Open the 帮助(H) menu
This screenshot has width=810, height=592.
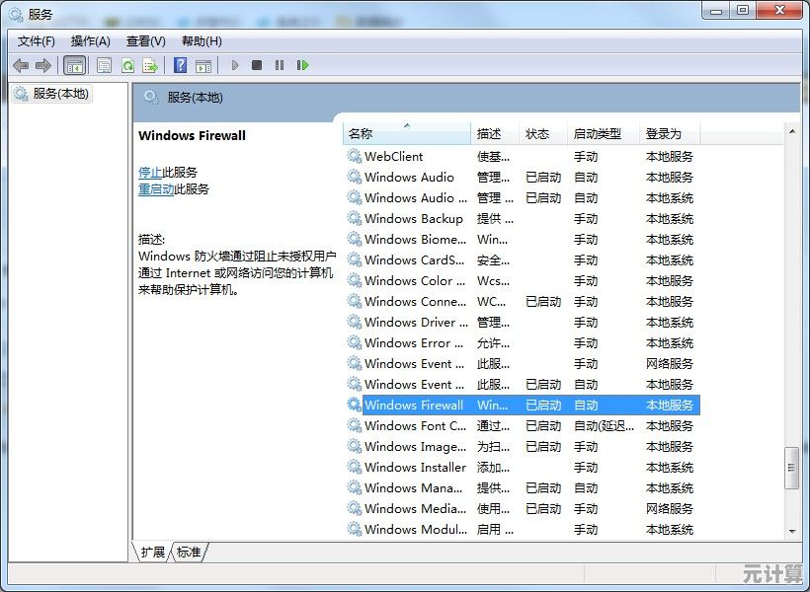pos(202,41)
